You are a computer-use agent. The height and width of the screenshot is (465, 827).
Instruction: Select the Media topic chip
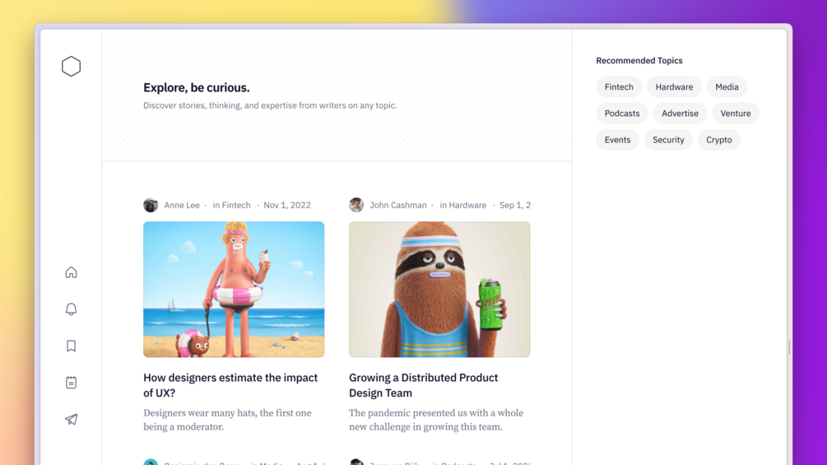pyautogui.click(x=727, y=87)
